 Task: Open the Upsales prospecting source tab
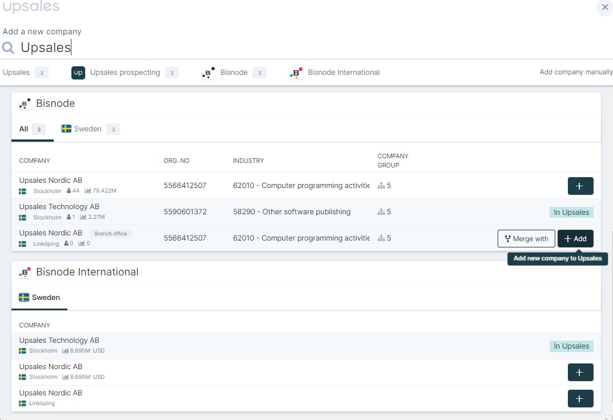point(125,73)
